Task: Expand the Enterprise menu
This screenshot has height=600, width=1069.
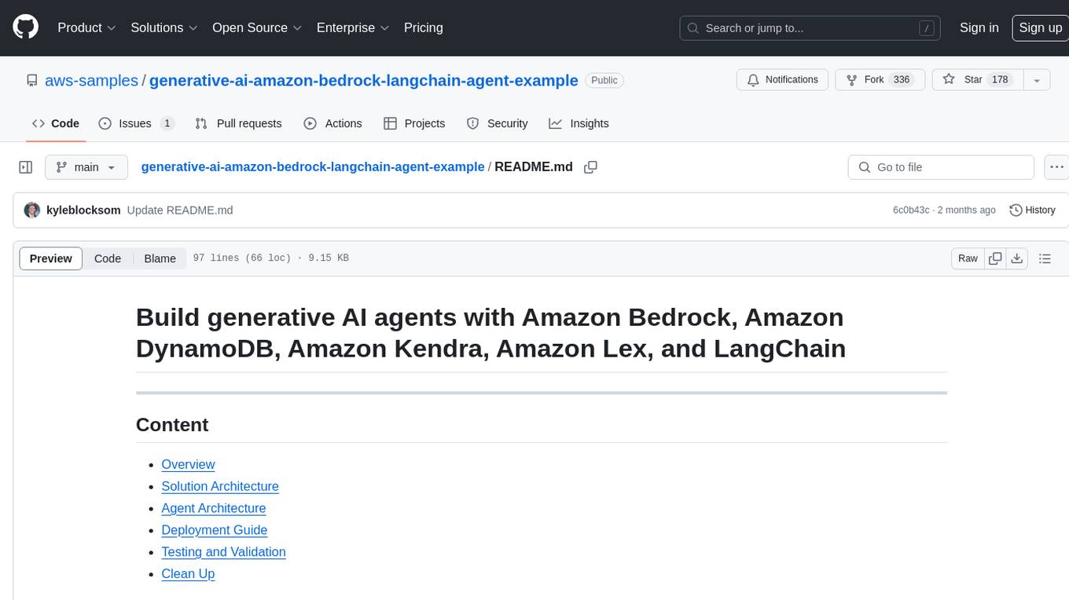Action: 353,27
